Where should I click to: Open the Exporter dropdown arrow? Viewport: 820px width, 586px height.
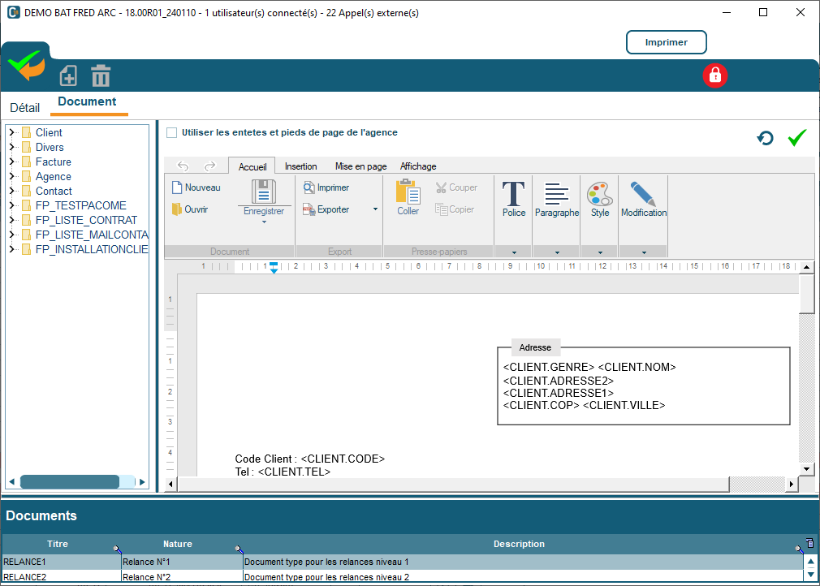click(x=375, y=209)
